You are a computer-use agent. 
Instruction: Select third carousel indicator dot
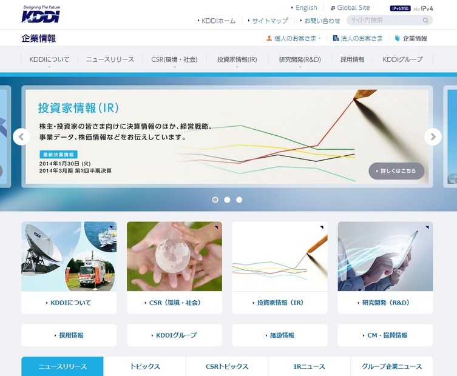(239, 200)
